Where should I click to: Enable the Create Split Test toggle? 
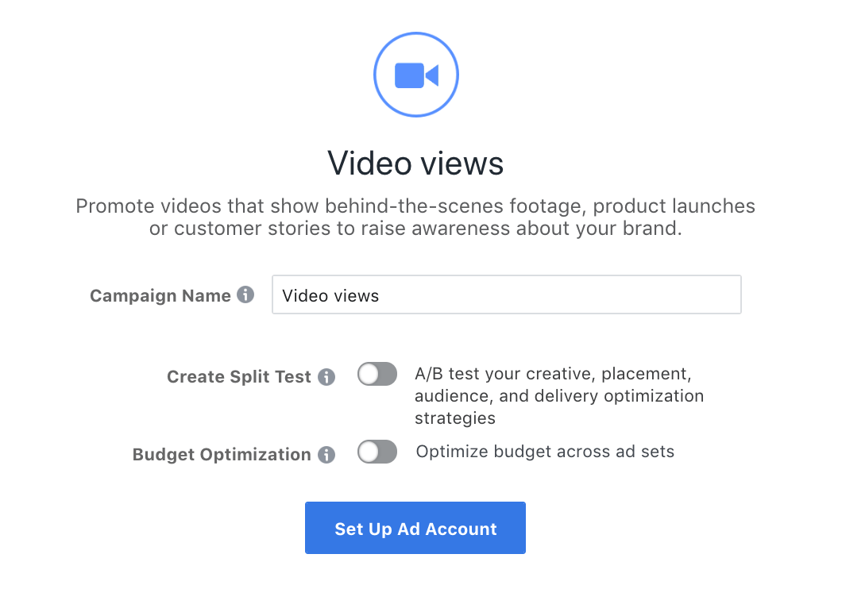pyautogui.click(x=377, y=375)
